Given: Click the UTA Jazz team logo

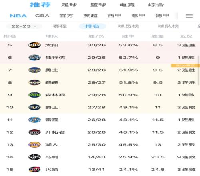Looking at the screenshot, I should point(34,107).
